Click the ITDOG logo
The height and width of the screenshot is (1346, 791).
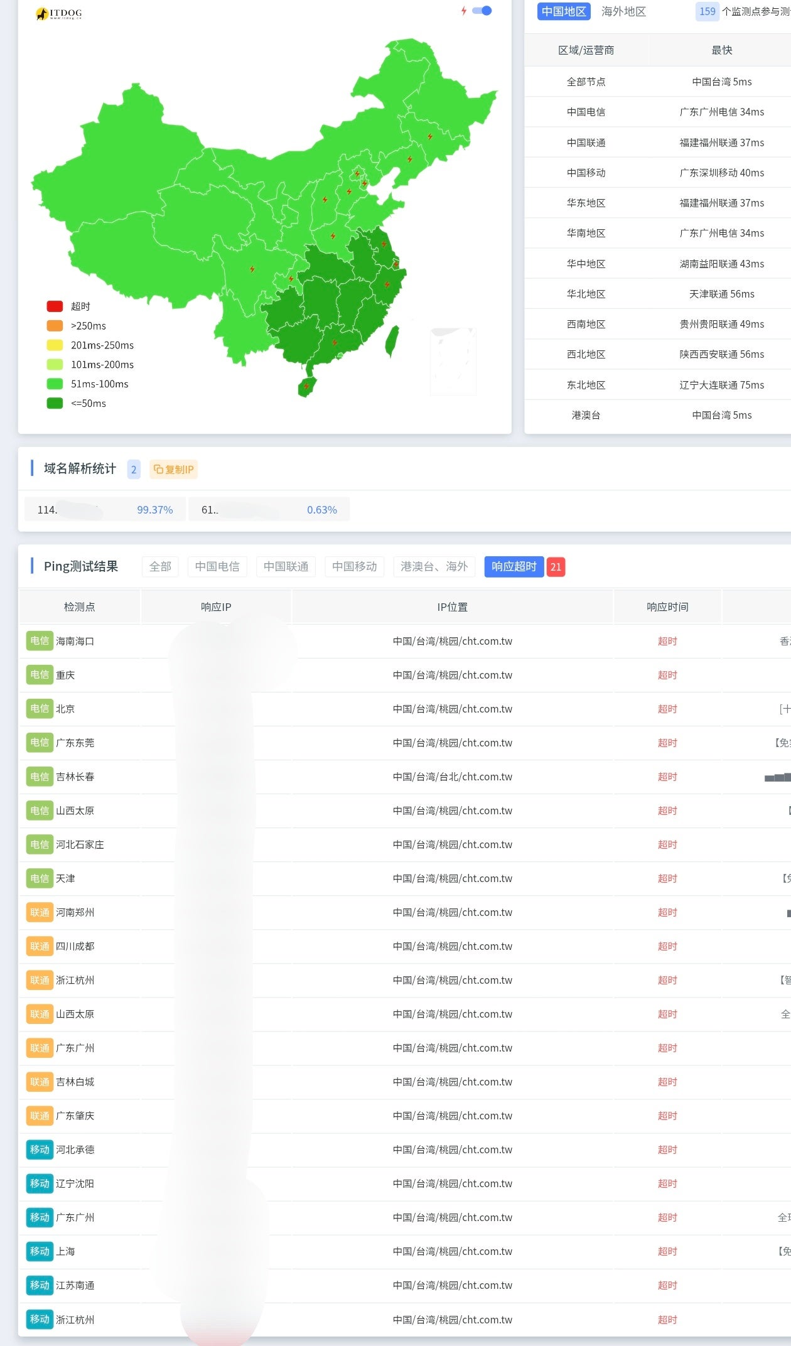pos(58,13)
